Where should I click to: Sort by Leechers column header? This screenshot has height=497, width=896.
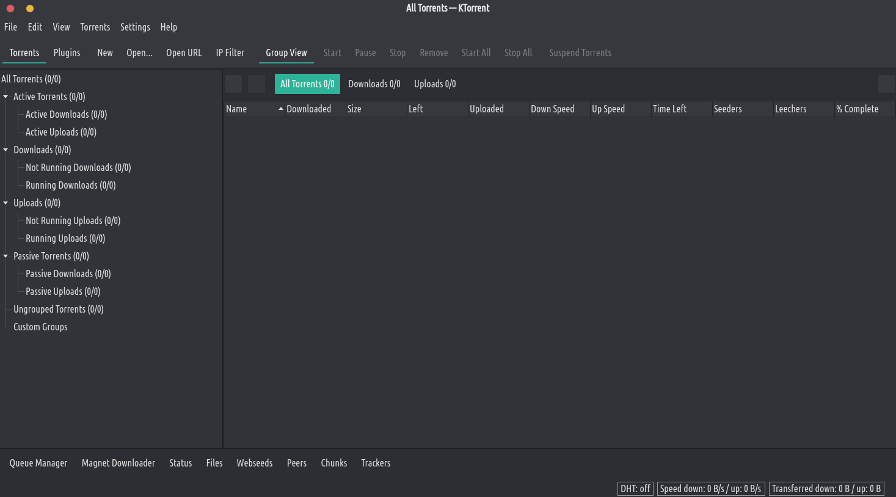point(804,109)
